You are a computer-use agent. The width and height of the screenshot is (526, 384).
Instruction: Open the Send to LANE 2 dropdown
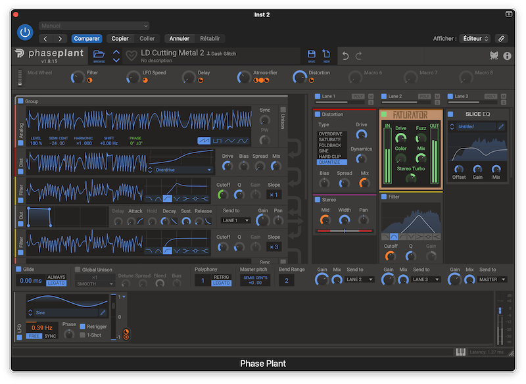click(x=360, y=279)
